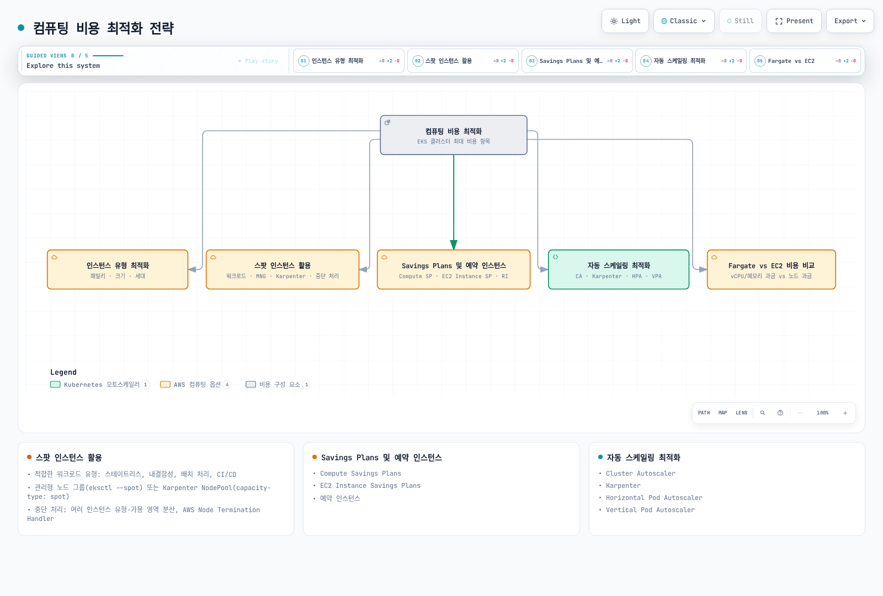Click the expand icon on 컴퓨팅 비용 최적화 node

click(x=387, y=123)
